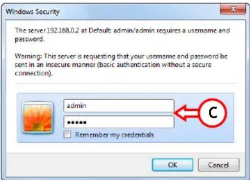Tick the Remember my credentials checkbox
Viewport: 250px width, 180px height.
click(x=67, y=134)
